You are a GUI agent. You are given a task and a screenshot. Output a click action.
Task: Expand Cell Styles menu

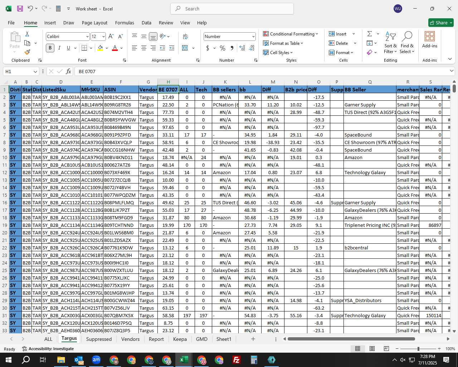[x=278, y=52]
